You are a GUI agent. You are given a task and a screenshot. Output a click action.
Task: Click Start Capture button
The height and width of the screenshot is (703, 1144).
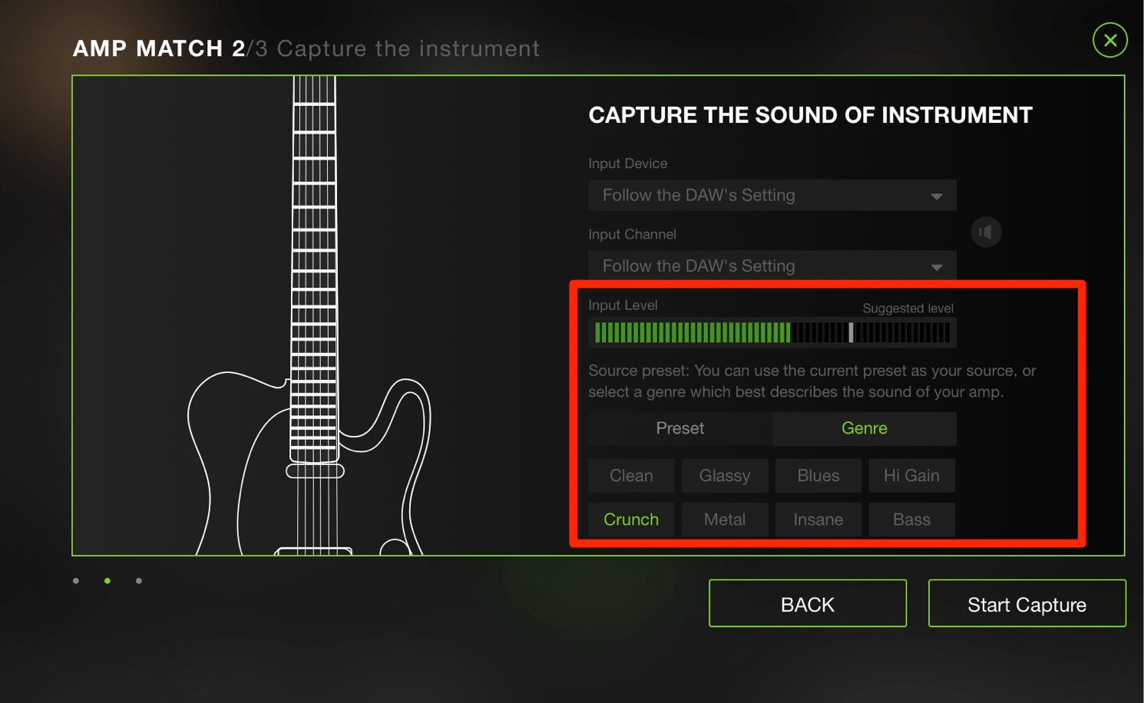click(1027, 604)
